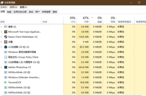Click the Microsoft Text Input Application icon
146x96 pixels.
6,32
